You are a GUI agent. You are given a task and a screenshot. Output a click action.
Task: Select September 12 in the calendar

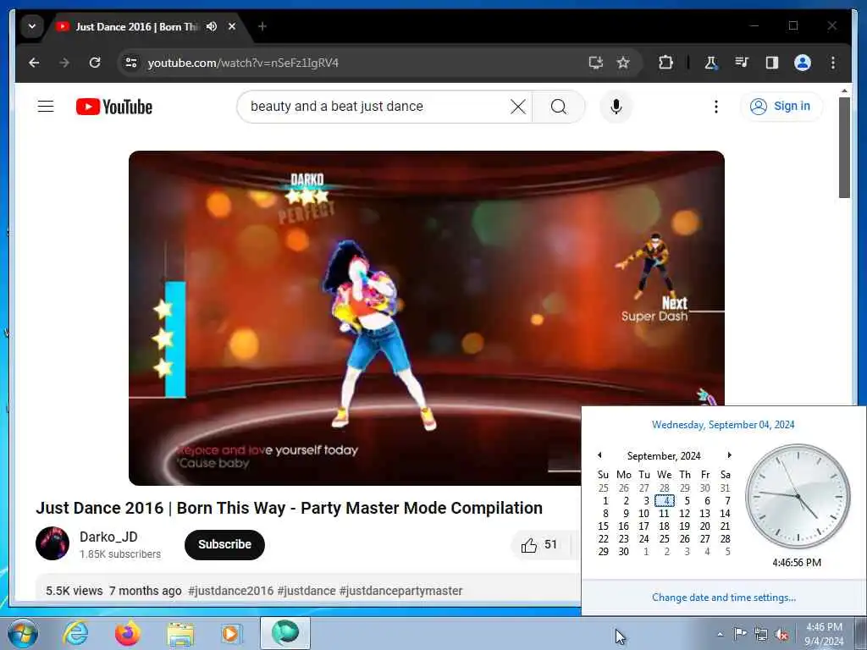684,514
